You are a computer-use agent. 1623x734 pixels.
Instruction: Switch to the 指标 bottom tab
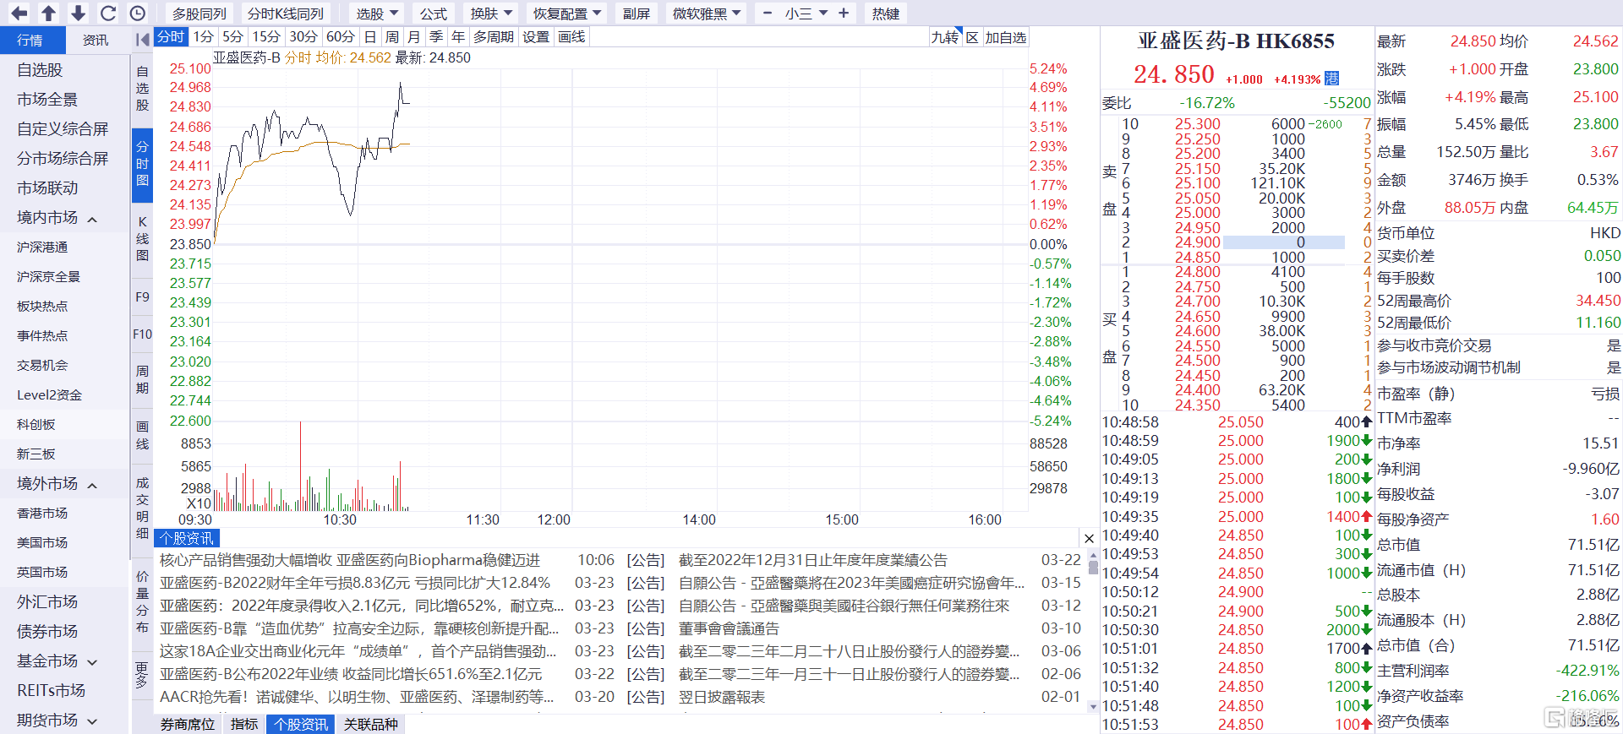tap(244, 724)
